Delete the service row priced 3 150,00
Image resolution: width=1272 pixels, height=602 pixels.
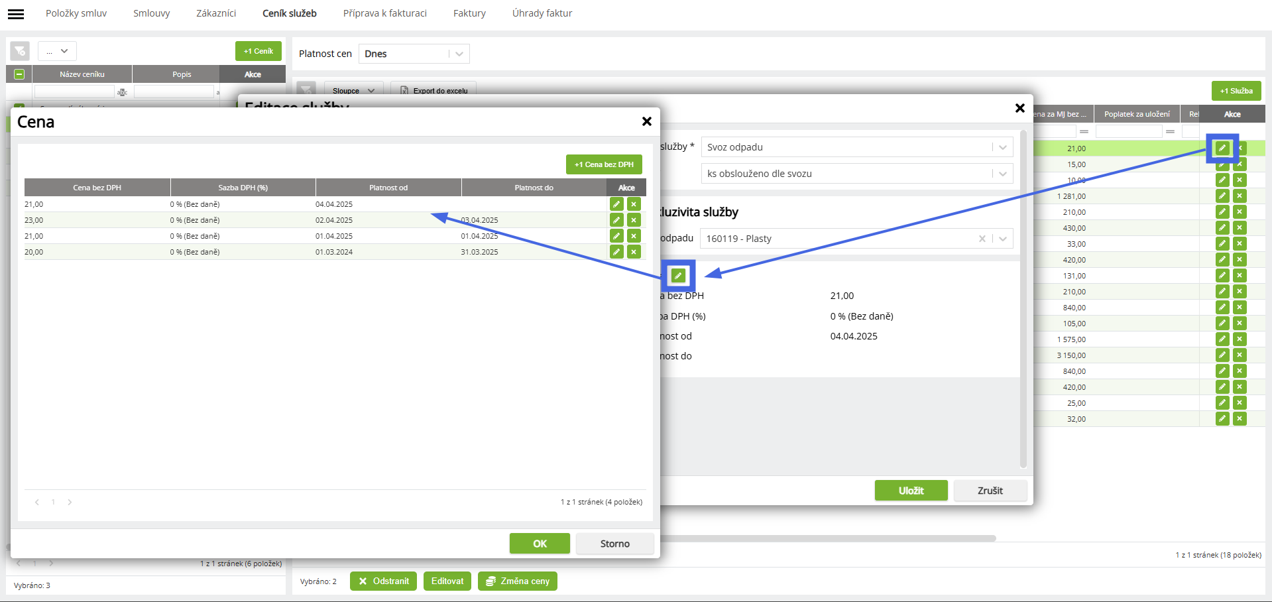(x=1240, y=355)
